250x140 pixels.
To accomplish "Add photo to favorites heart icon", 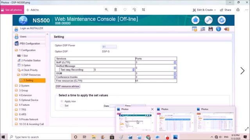I will [x=125, y=10].
